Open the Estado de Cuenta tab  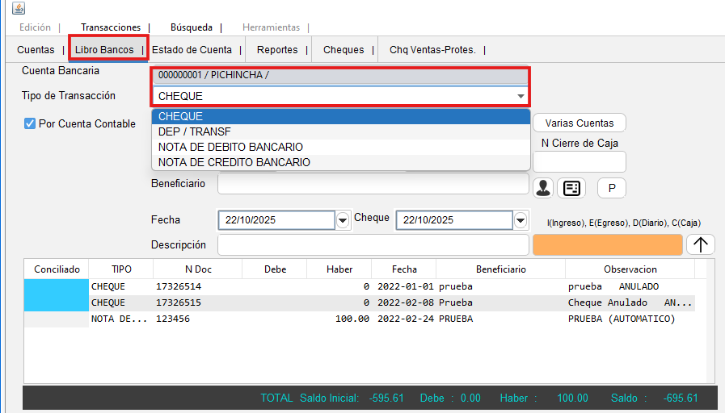click(192, 50)
